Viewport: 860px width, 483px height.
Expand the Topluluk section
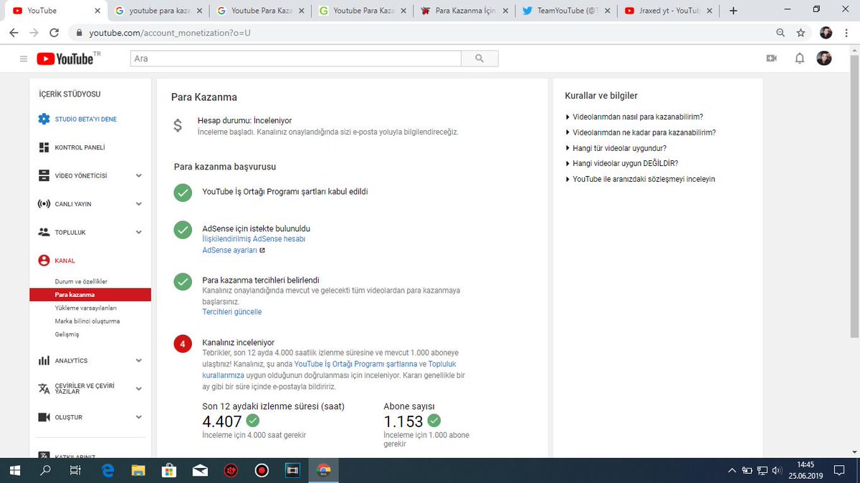[x=139, y=232]
